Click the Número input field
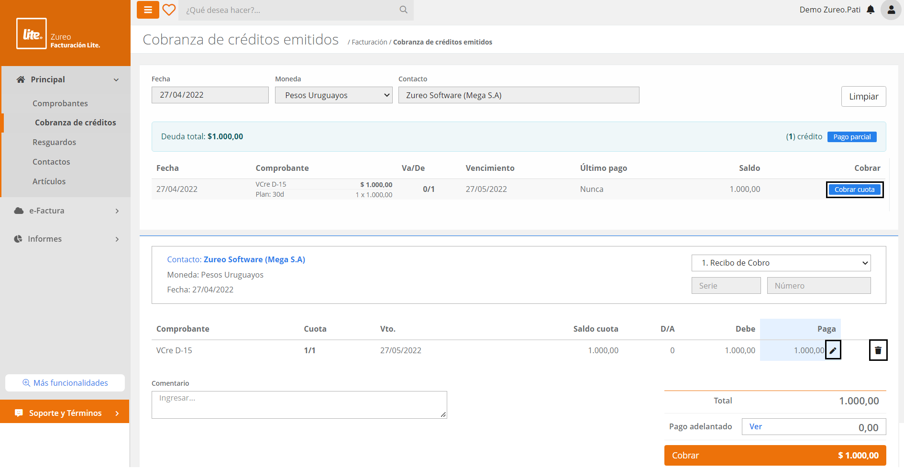 coord(819,286)
